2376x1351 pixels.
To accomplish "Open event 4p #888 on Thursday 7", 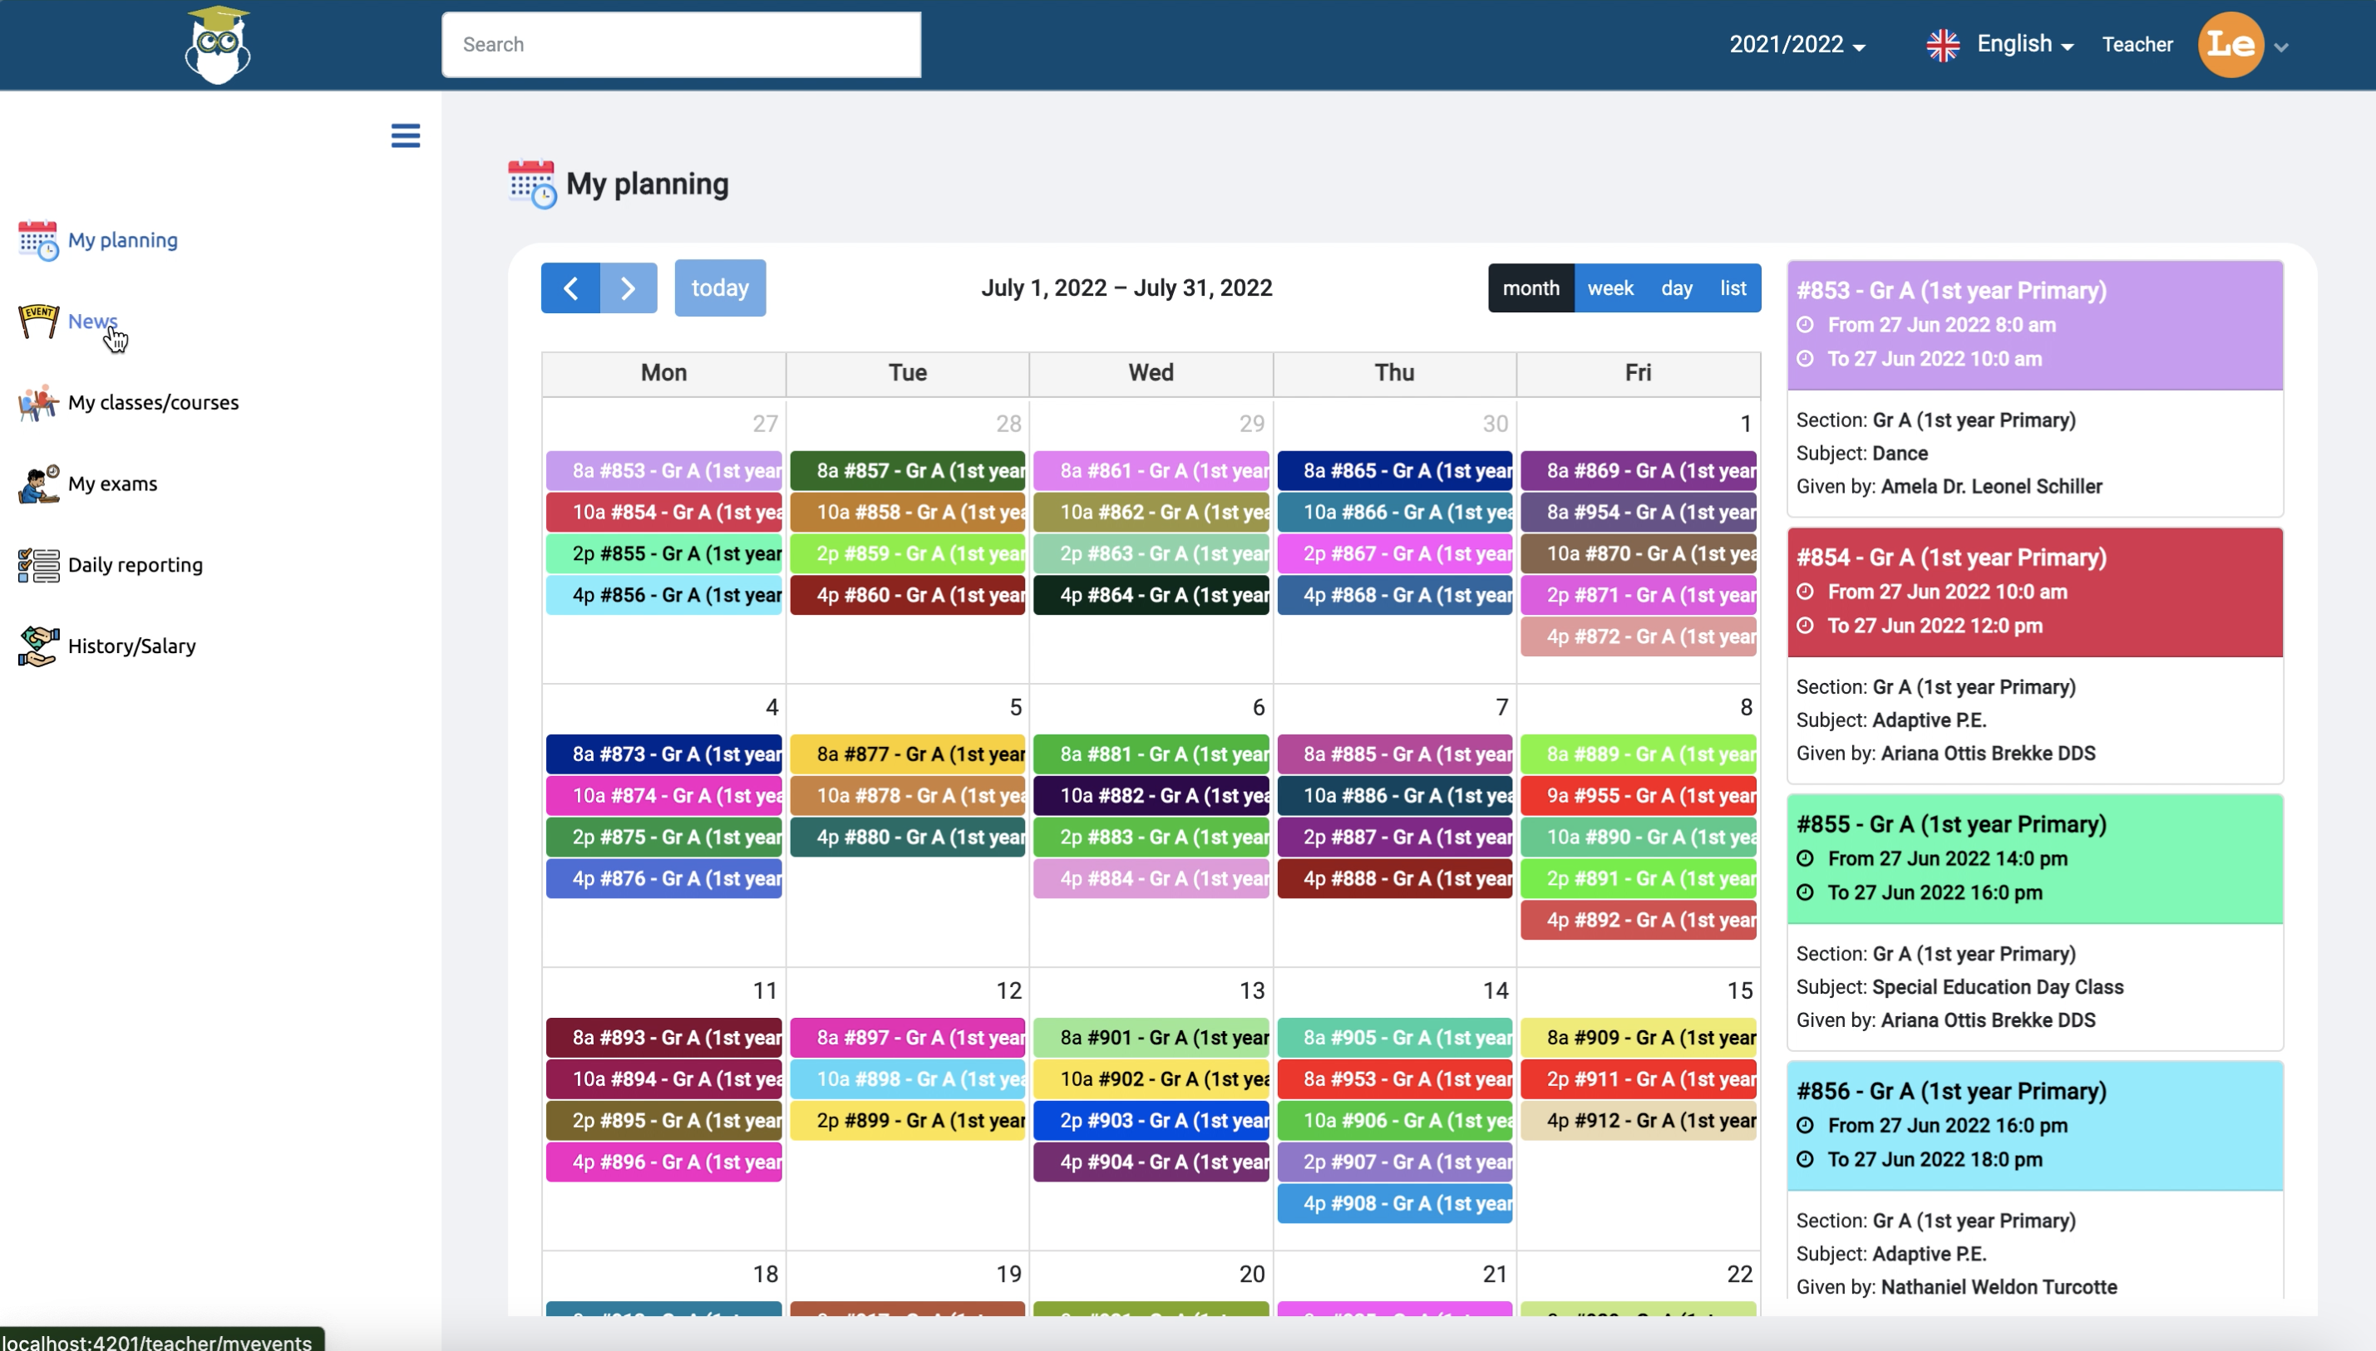I will point(1395,879).
